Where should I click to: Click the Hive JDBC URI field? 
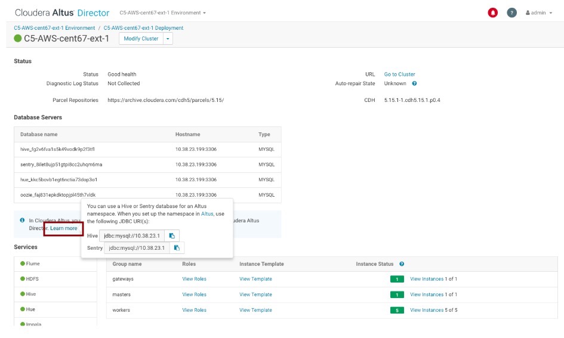[132, 236]
